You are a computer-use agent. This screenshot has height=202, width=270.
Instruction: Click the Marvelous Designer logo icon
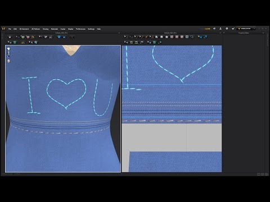[x=3, y=29]
